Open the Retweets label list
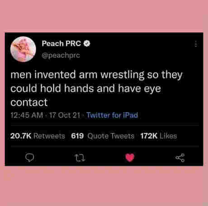Viewport: 208px width, 206px height. click(x=49, y=136)
